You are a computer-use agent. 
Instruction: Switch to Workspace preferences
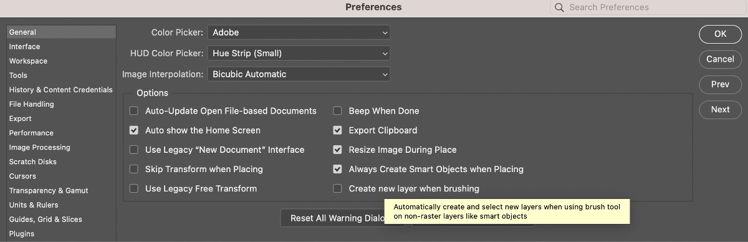[60, 61]
